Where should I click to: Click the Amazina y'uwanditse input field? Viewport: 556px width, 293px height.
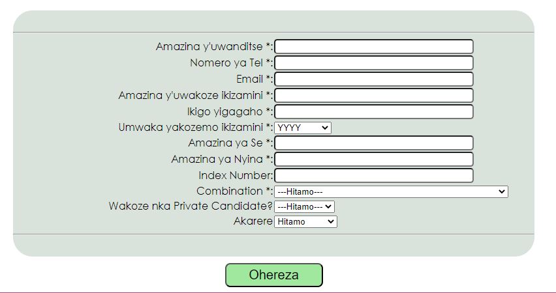[373, 47]
